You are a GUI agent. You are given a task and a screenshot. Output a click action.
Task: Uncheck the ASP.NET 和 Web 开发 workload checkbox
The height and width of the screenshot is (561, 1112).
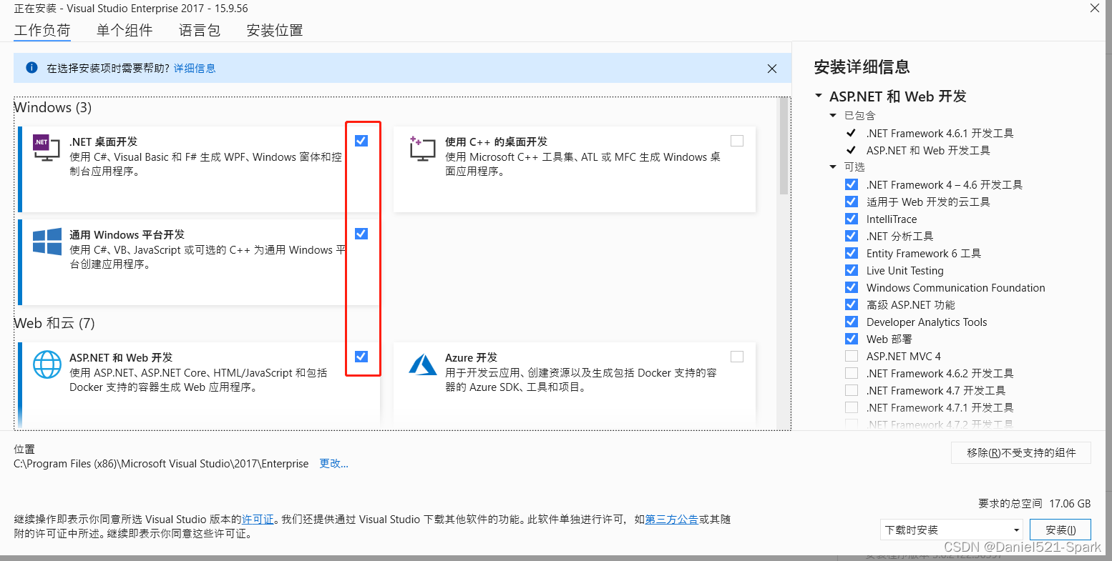click(x=361, y=357)
